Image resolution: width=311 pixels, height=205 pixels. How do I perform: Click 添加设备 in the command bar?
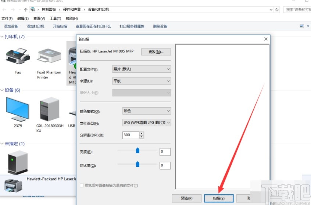pos(11,26)
